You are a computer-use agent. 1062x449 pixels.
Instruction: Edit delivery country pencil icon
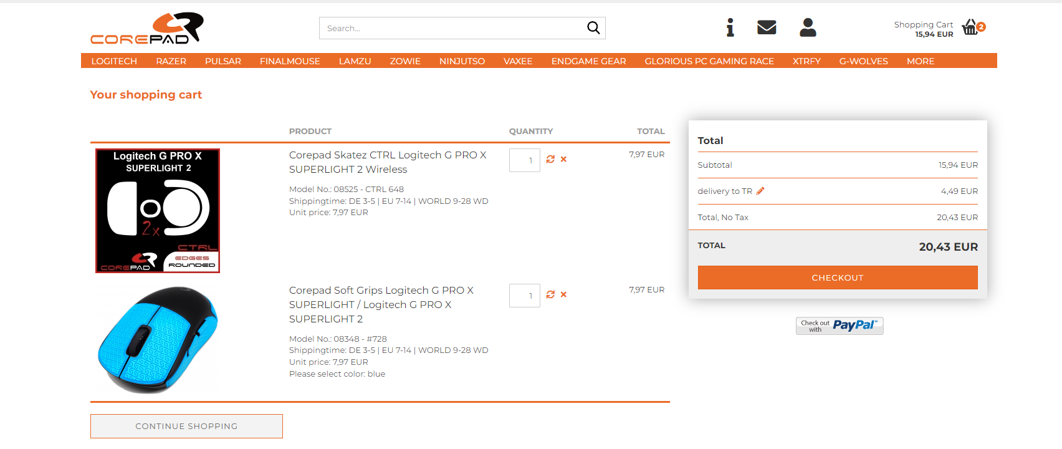(760, 191)
